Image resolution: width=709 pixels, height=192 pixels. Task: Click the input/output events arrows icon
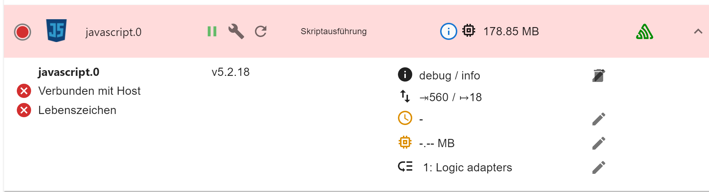click(405, 96)
